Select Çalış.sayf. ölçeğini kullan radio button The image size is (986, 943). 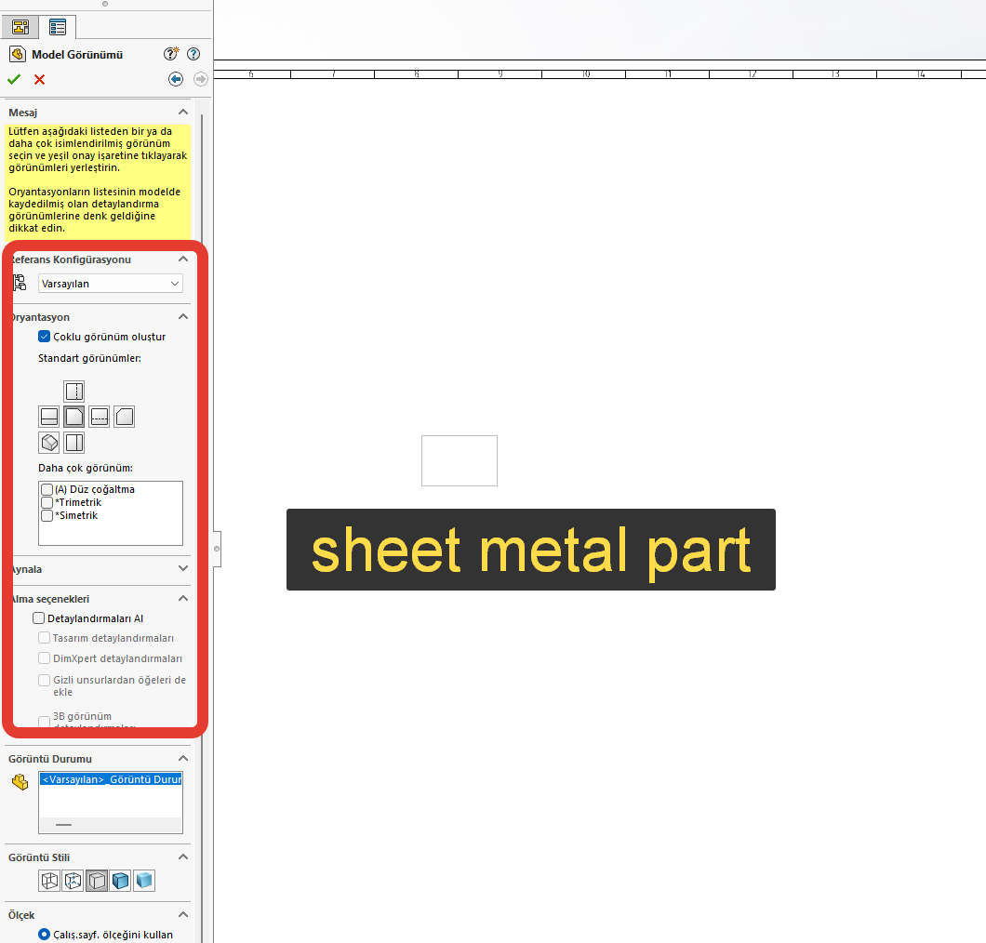coord(45,934)
